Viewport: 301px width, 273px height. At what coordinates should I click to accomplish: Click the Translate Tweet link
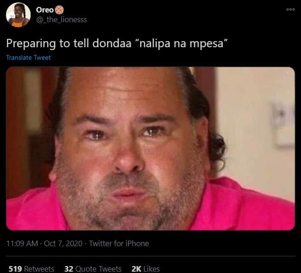click(28, 57)
